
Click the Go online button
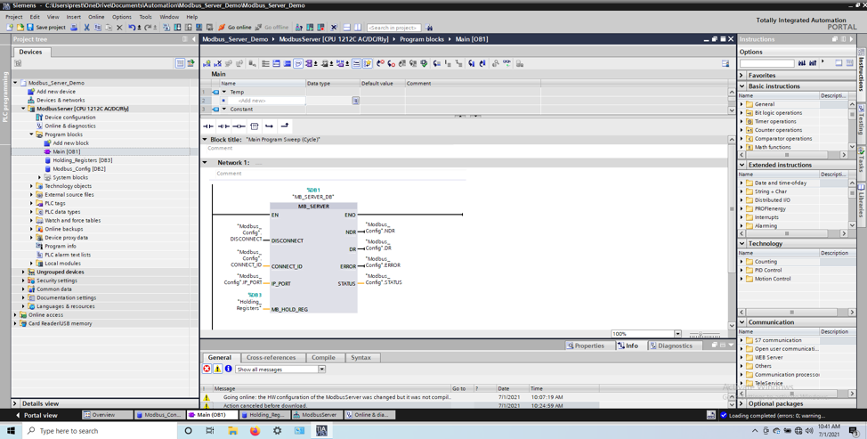[235, 27]
